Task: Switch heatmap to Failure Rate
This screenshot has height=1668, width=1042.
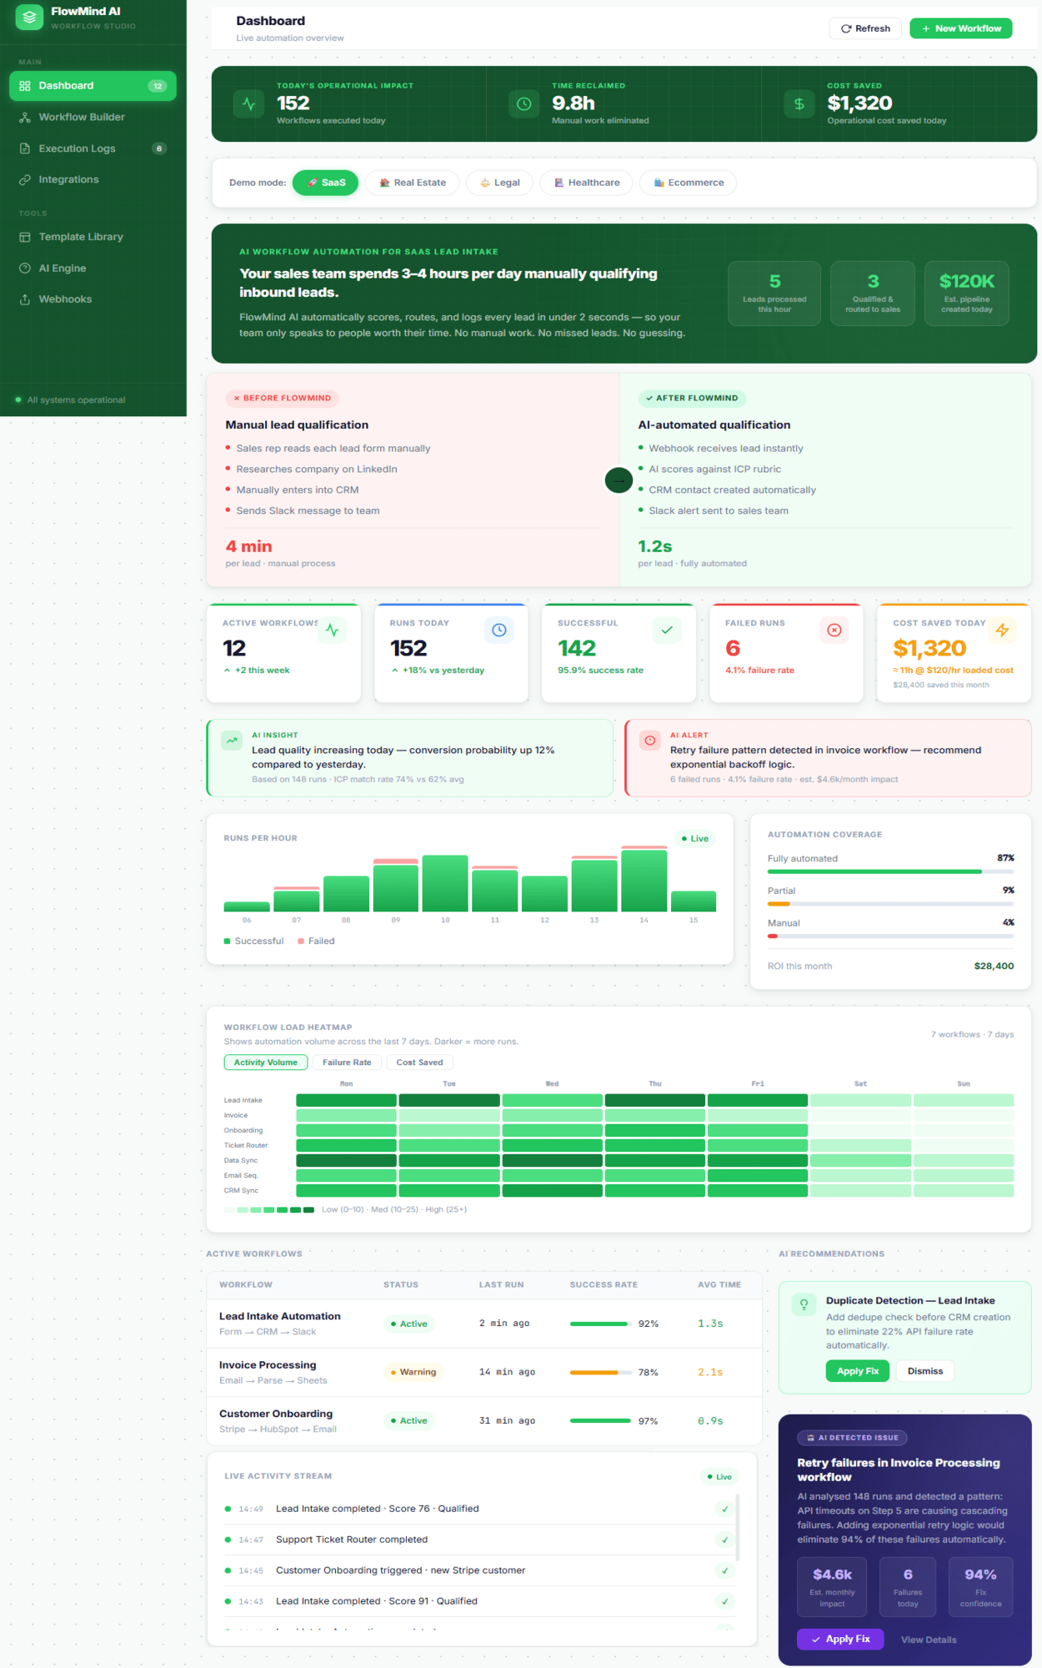Action: pos(348,1063)
